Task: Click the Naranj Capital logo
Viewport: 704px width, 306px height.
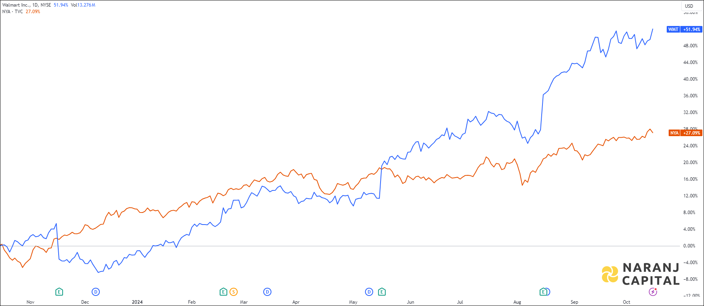Action: click(641, 274)
